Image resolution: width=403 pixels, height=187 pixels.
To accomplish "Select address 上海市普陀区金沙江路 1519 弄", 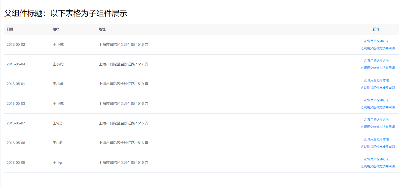I will point(124,84).
